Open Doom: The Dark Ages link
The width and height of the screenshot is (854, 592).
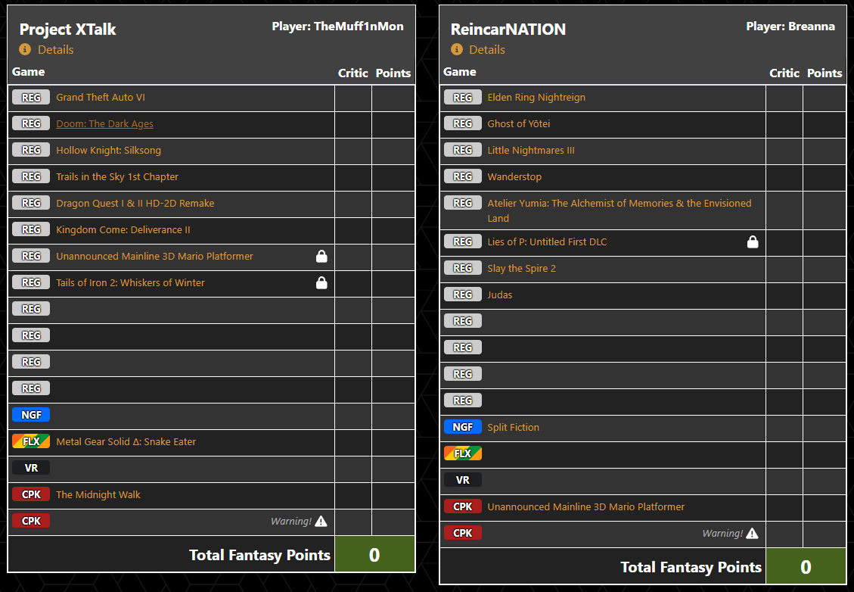click(104, 124)
